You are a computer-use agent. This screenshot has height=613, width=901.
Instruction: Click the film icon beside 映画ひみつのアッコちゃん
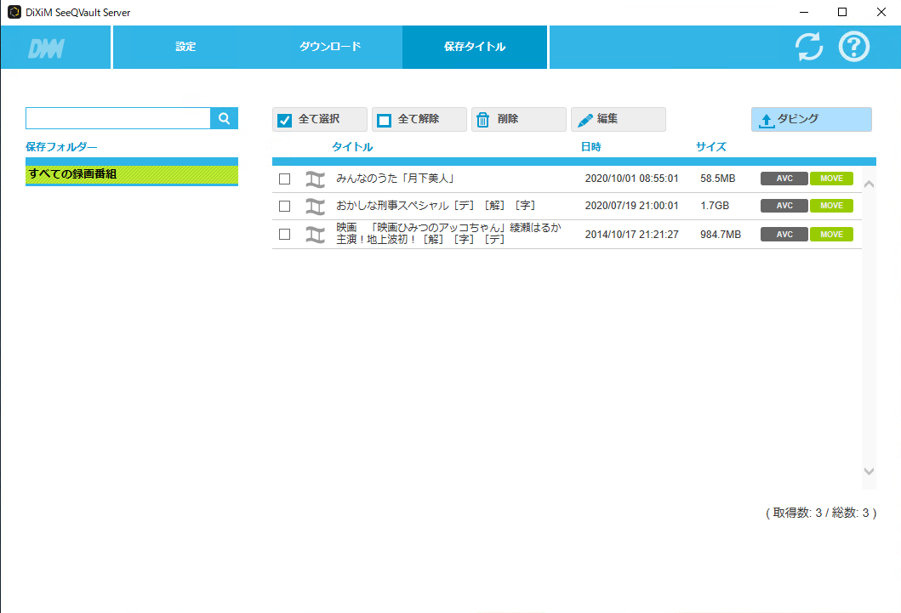coord(316,235)
